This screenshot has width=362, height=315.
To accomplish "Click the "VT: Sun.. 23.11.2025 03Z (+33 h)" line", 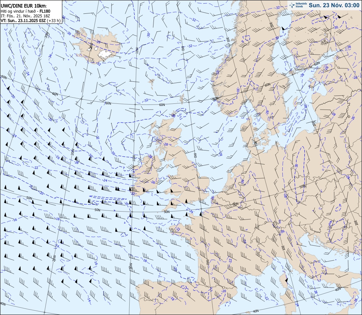I will pos(30,21).
